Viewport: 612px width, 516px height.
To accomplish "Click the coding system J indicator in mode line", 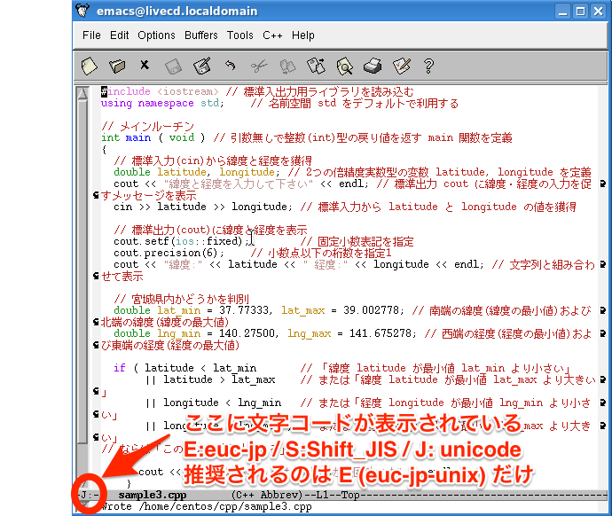I will [82, 495].
